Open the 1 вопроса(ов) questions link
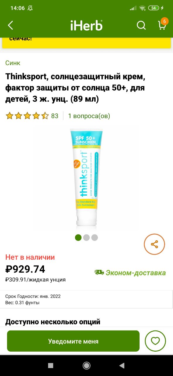 (x=89, y=116)
